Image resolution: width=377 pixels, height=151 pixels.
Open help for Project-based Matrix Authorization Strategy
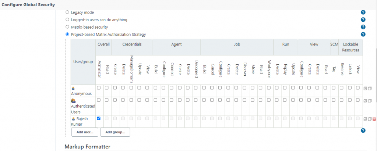363,35
